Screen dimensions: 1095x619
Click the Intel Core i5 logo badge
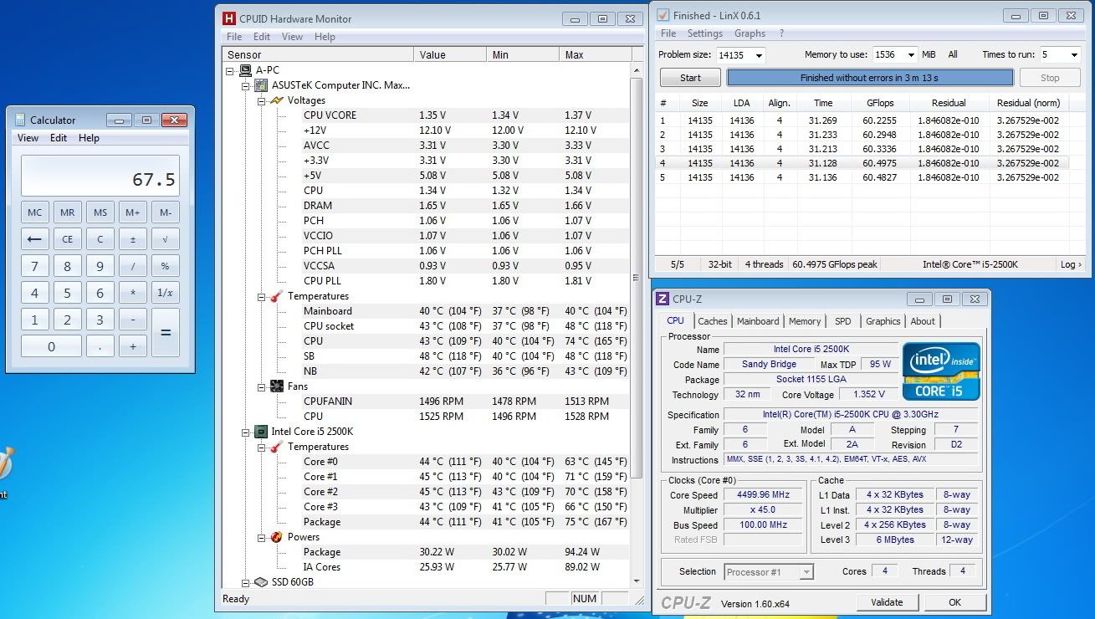[941, 371]
